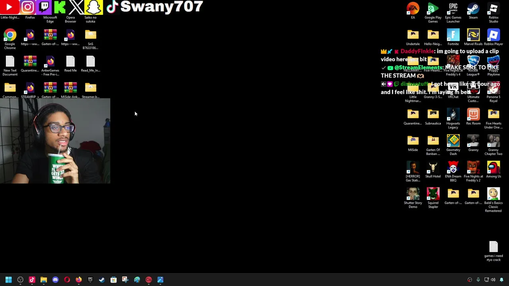Select the Common folder on the desktop

click(10, 91)
